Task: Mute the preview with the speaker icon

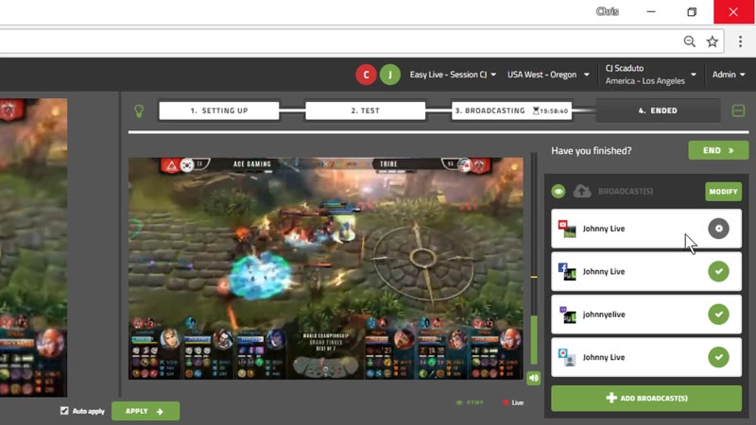Action: 533,379
